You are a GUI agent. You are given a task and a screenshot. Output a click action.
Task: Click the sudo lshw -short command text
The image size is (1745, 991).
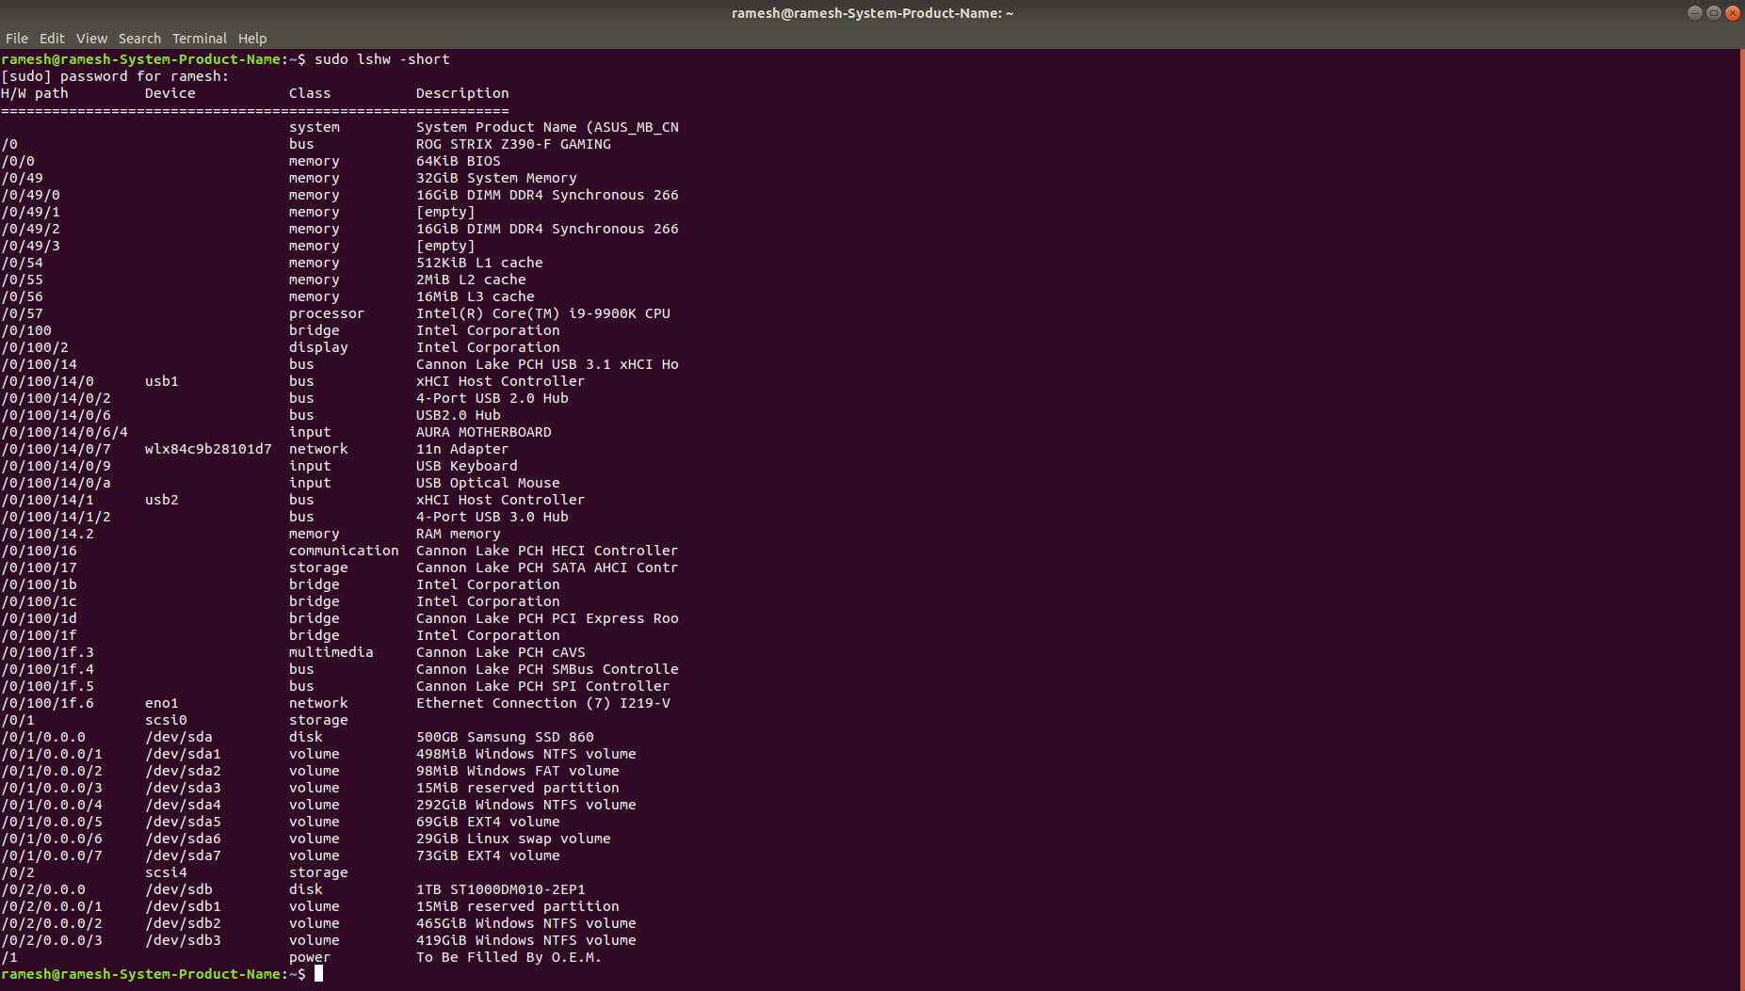pos(380,58)
